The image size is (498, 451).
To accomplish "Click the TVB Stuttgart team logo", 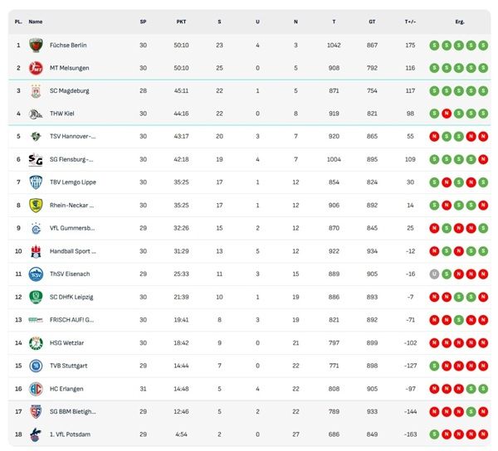I will click(x=36, y=365).
